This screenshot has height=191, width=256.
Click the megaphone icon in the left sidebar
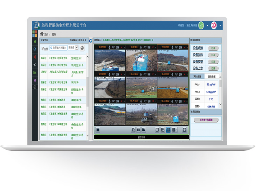tap(35, 64)
